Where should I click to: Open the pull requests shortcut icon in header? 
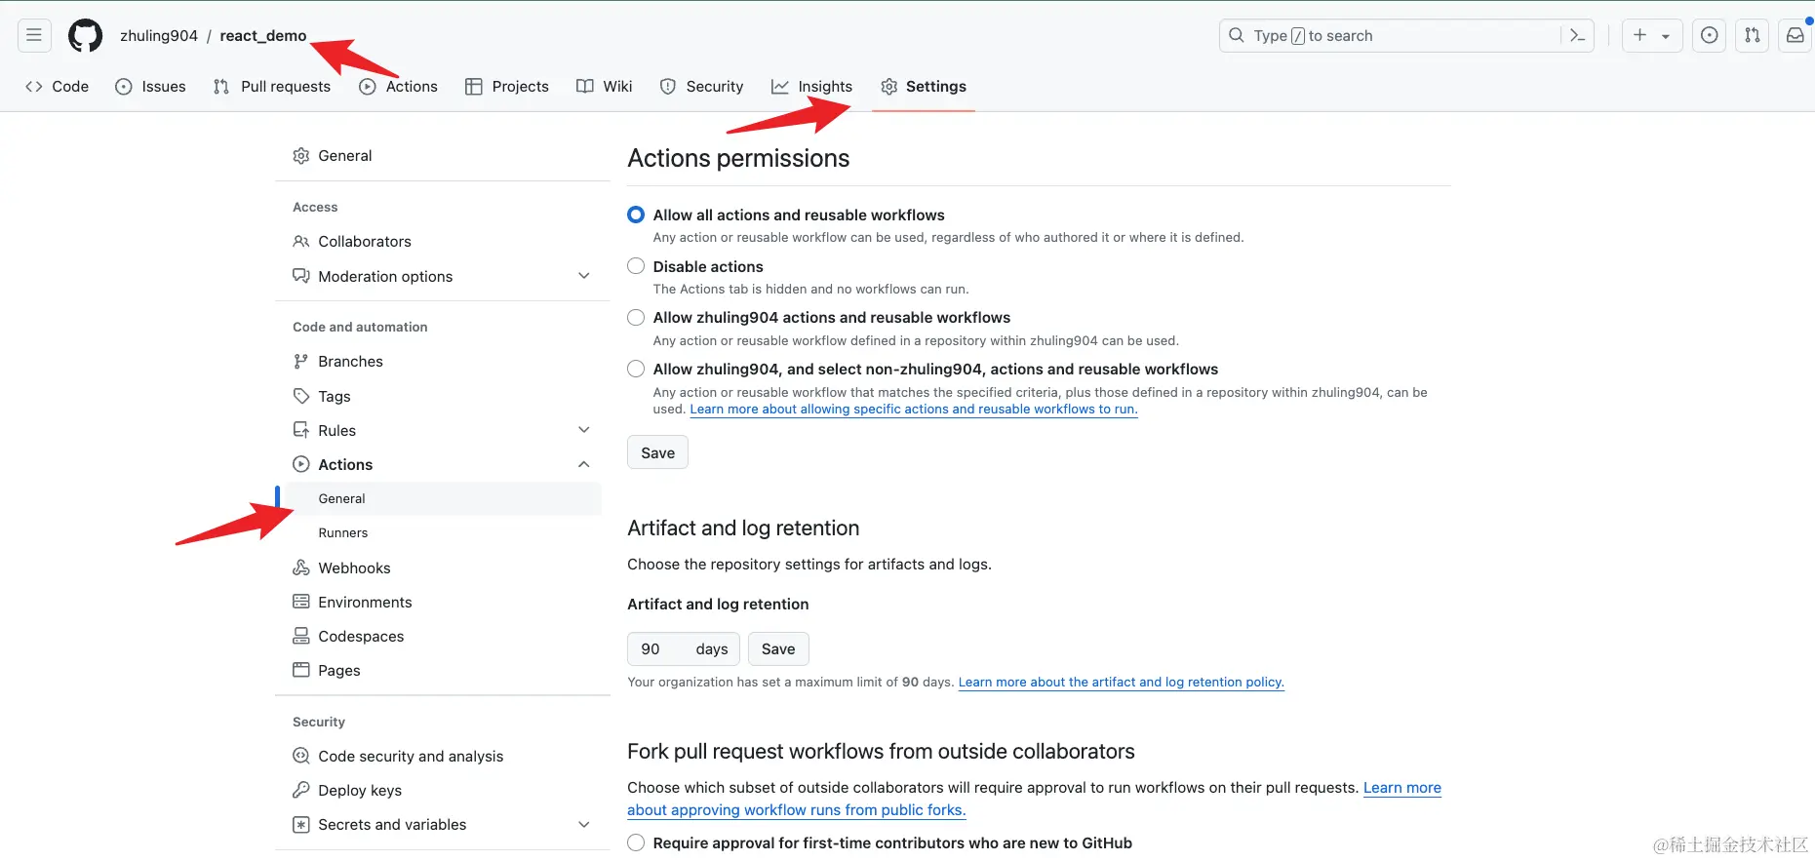pos(1753,35)
